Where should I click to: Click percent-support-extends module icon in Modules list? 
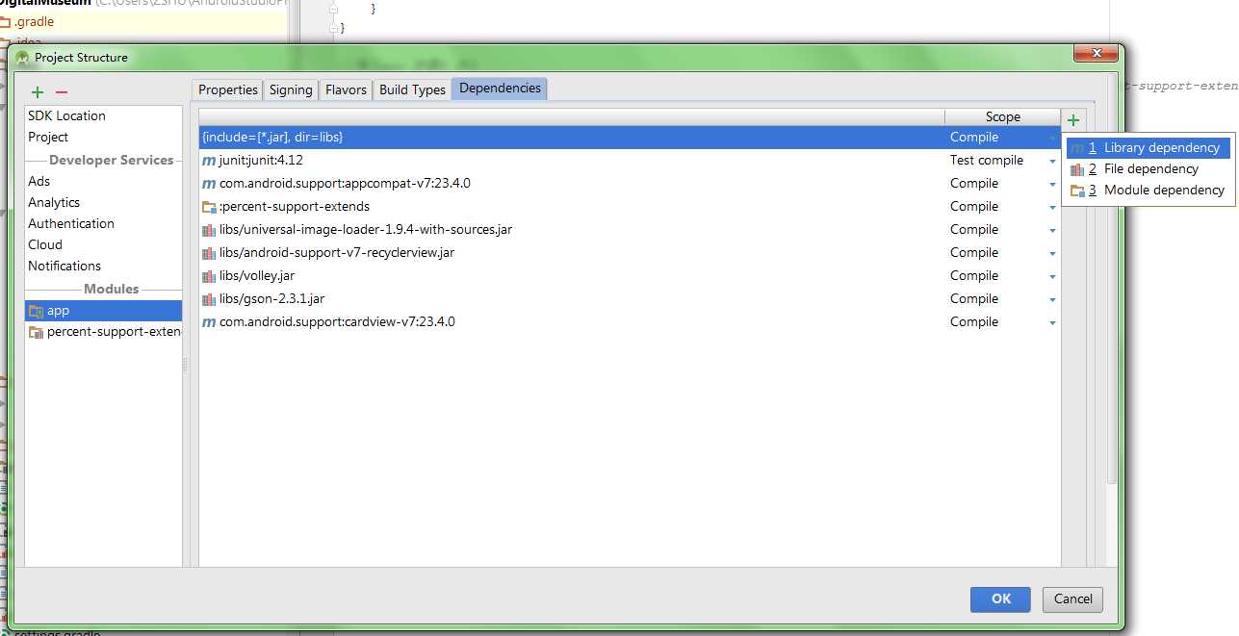click(37, 332)
